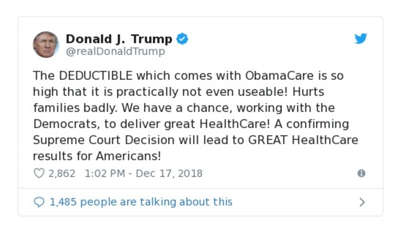
Task: Like the tweet with the heart icon
Action: [x=39, y=173]
